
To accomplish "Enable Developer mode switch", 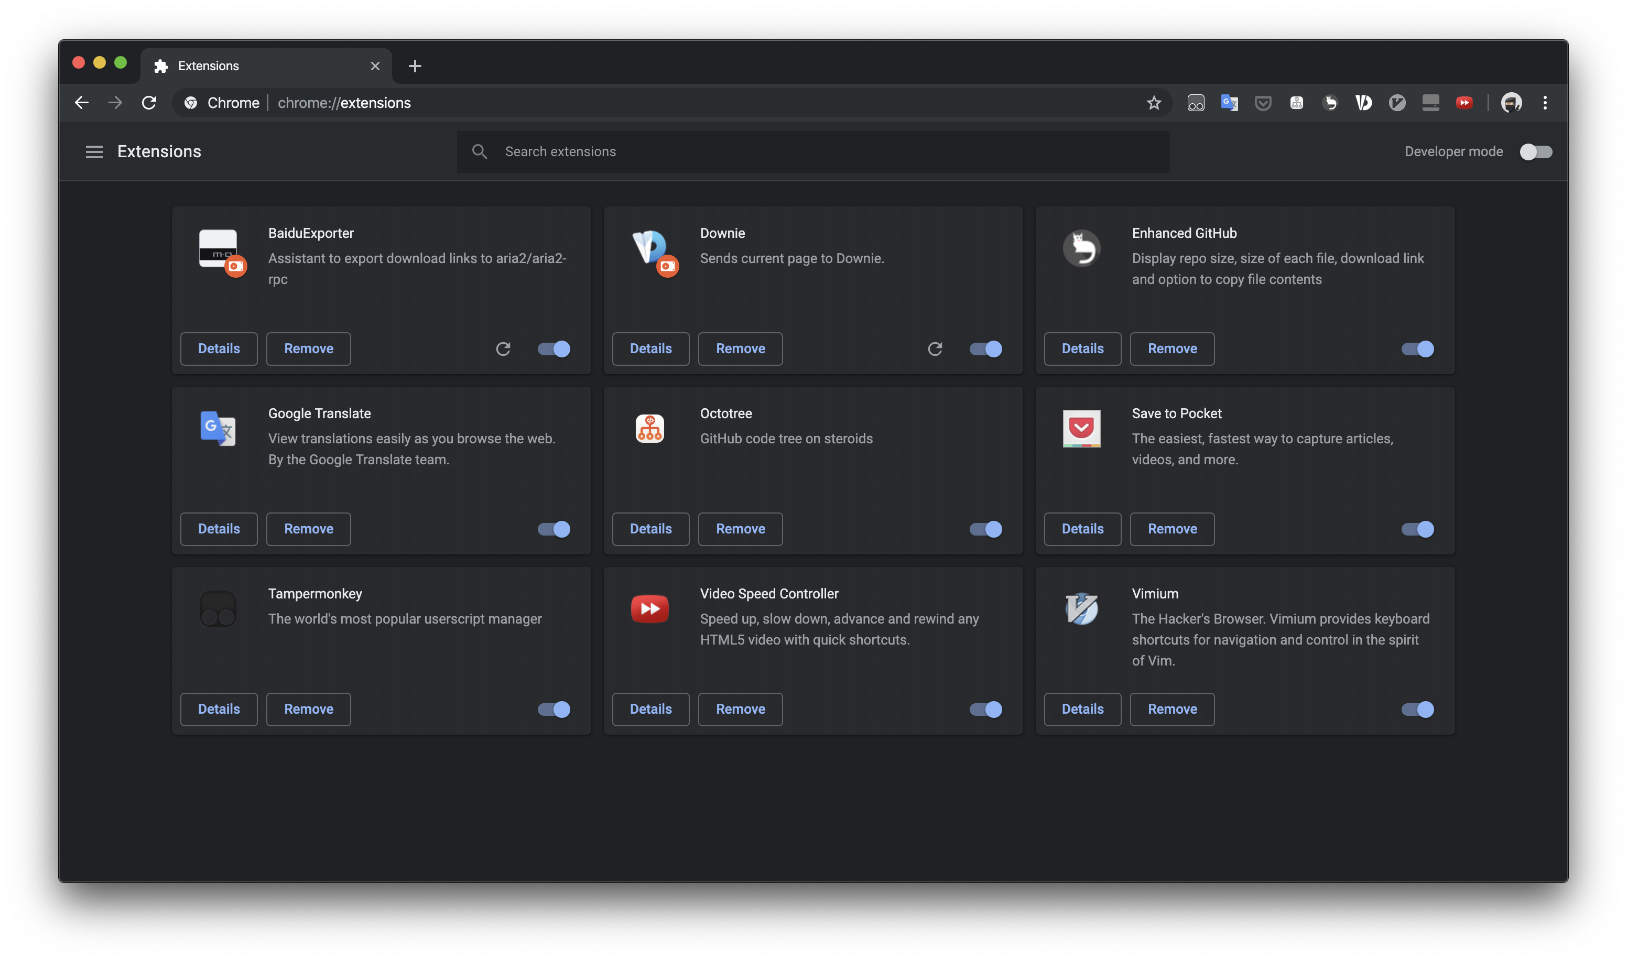I will [1535, 152].
